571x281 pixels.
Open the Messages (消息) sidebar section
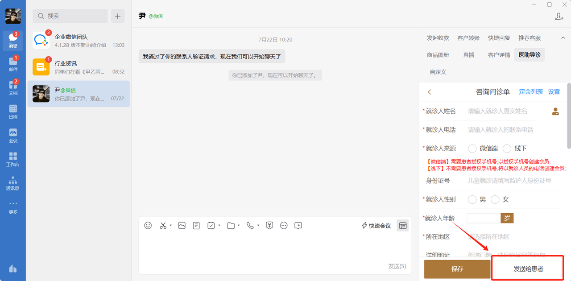[x=13, y=40]
